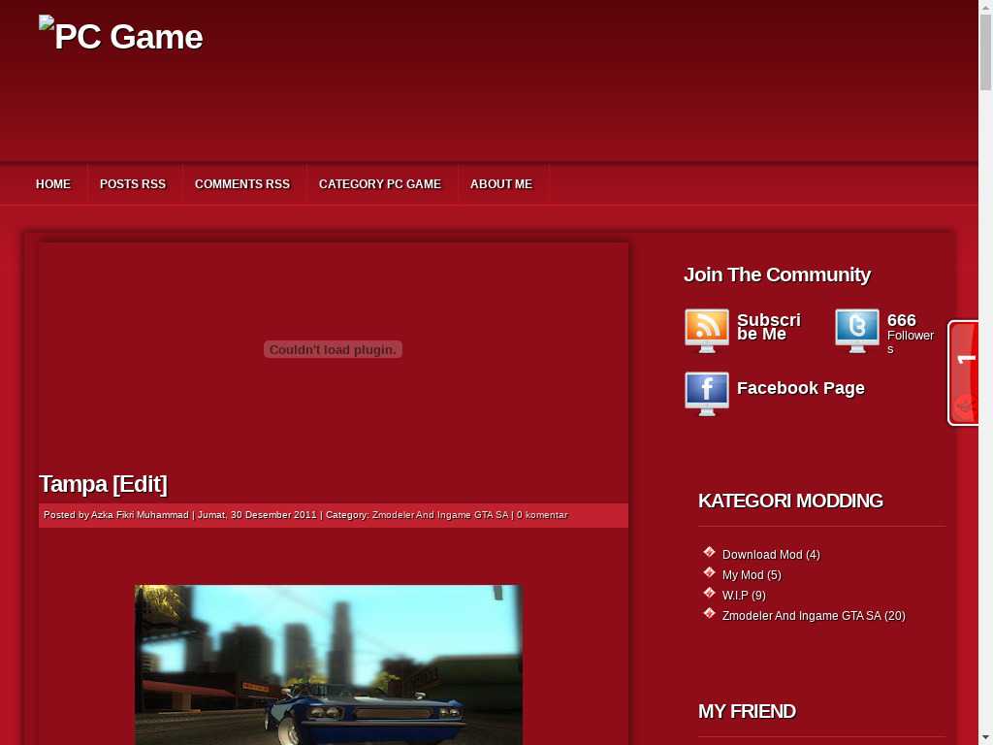Click the Subscribe Me link
This screenshot has width=993, height=745.
[769, 327]
